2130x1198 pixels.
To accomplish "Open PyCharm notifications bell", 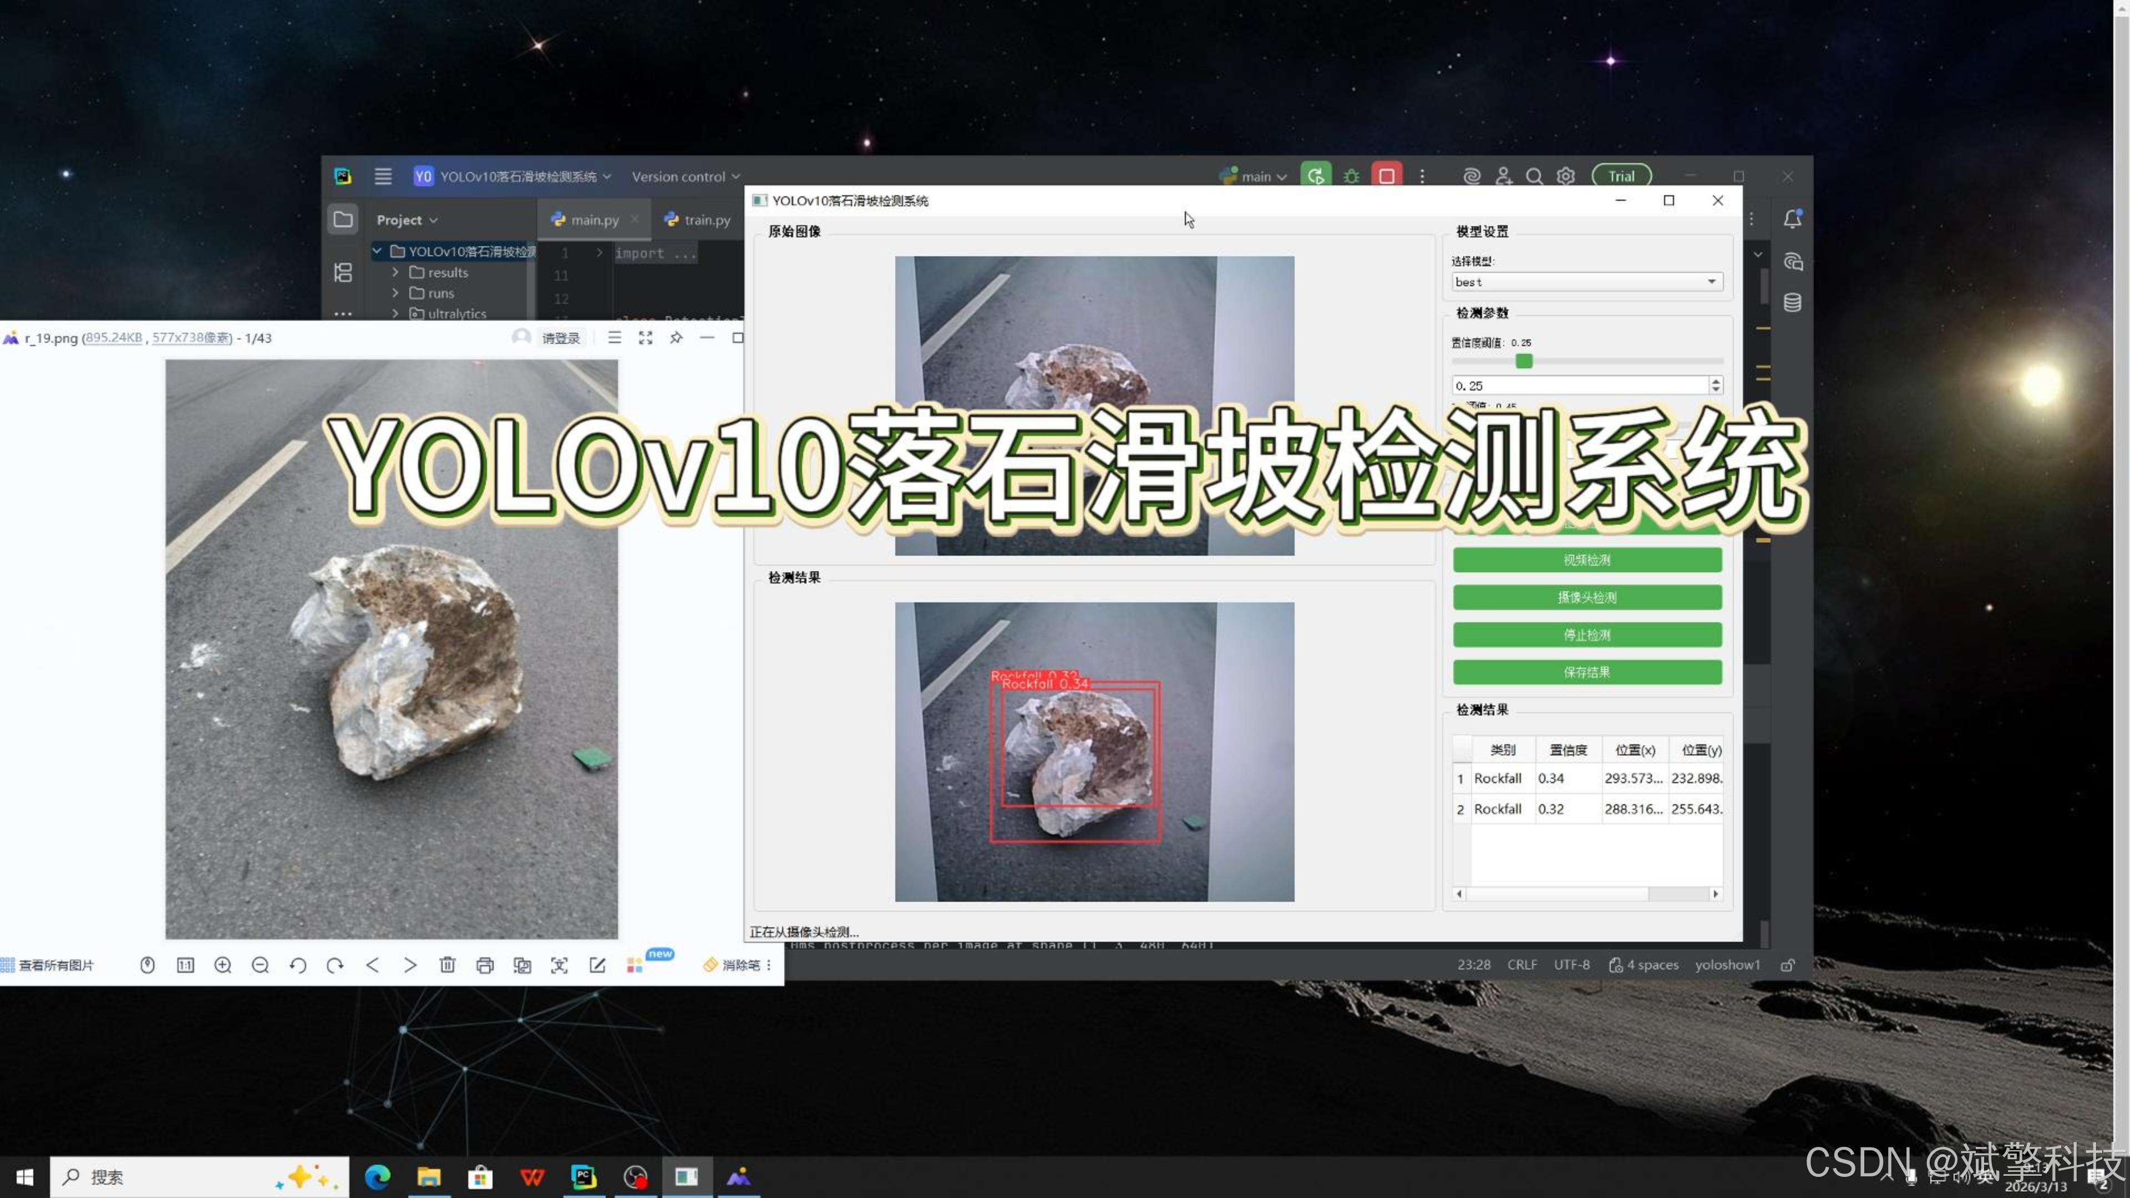I will [x=1792, y=219].
